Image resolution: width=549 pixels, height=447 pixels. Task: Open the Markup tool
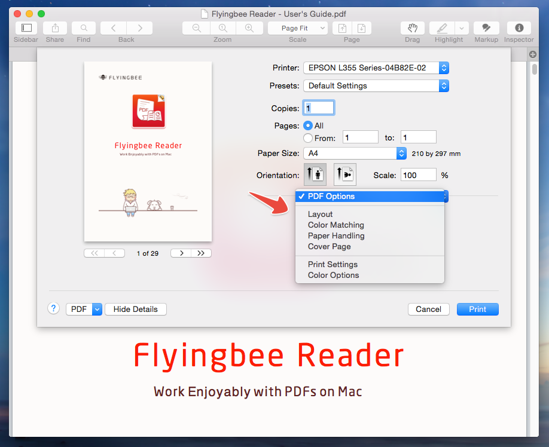pyautogui.click(x=486, y=28)
